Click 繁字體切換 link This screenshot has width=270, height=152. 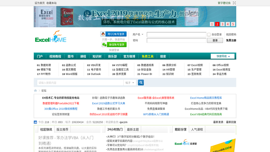(x=224, y=3)
